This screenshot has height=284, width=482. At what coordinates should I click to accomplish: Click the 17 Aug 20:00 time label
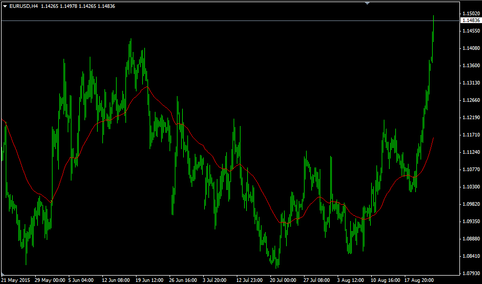[420, 280]
